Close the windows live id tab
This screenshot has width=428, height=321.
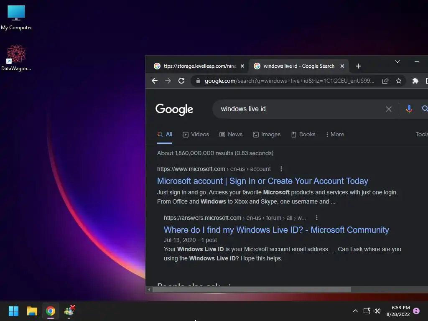[342, 66]
